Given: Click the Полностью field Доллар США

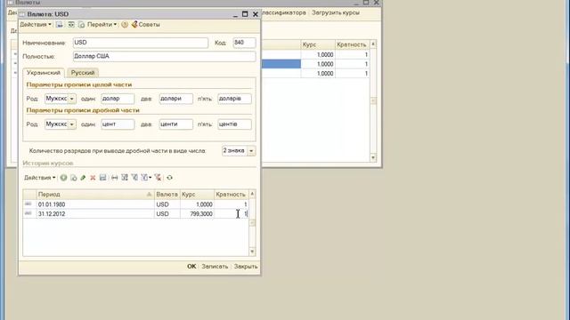Looking at the screenshot, I should point(164,56).
